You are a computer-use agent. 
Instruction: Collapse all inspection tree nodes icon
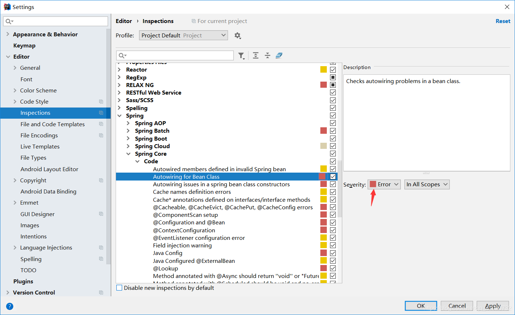point(268,55)
